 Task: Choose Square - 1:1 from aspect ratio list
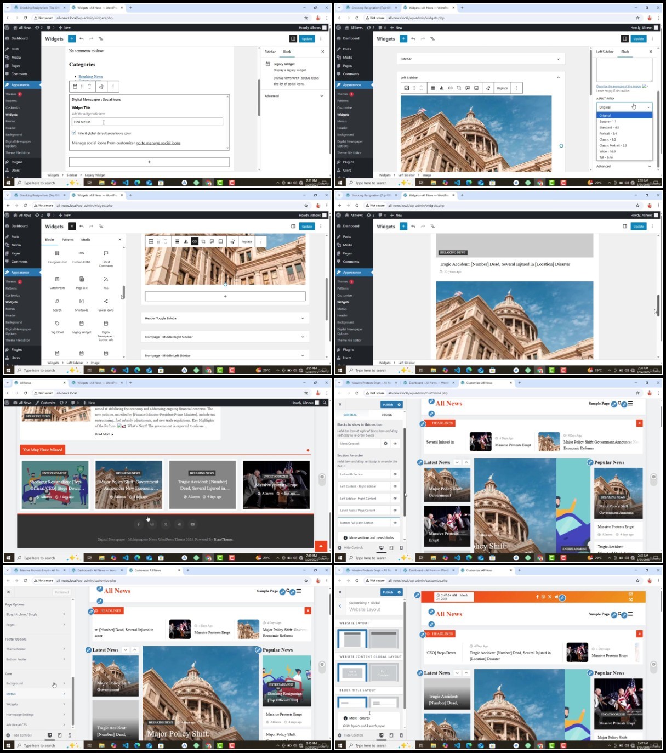point(624,121)
